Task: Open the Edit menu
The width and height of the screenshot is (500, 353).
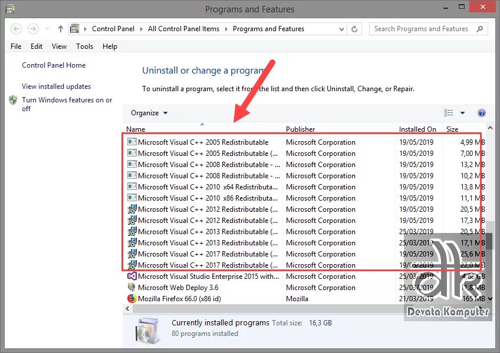Action: pyautogui.click(x=37, y=46)
